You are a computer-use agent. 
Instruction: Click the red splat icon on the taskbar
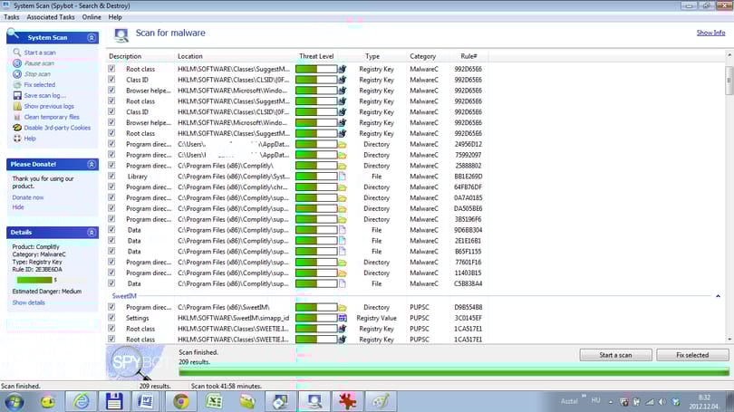[347, 402]
